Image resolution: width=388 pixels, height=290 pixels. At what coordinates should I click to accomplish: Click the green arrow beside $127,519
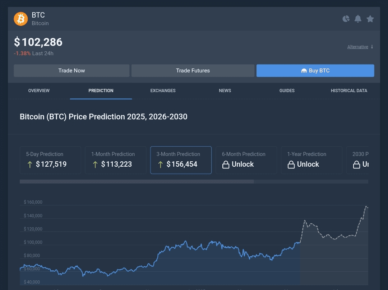[30, 164]
